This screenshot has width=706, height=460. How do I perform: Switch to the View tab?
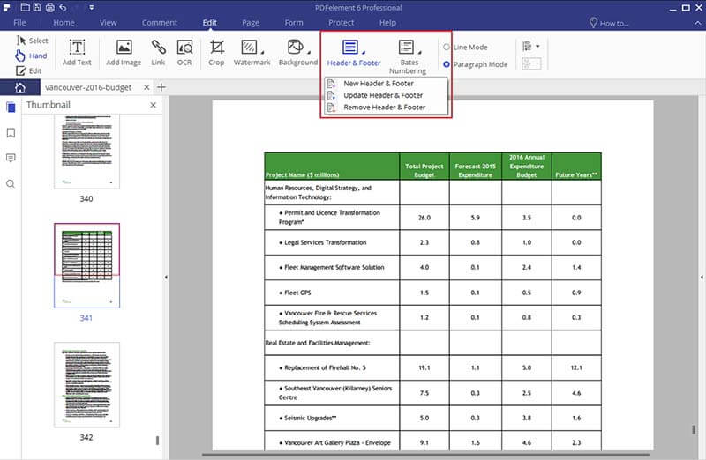tap(108, 23)
